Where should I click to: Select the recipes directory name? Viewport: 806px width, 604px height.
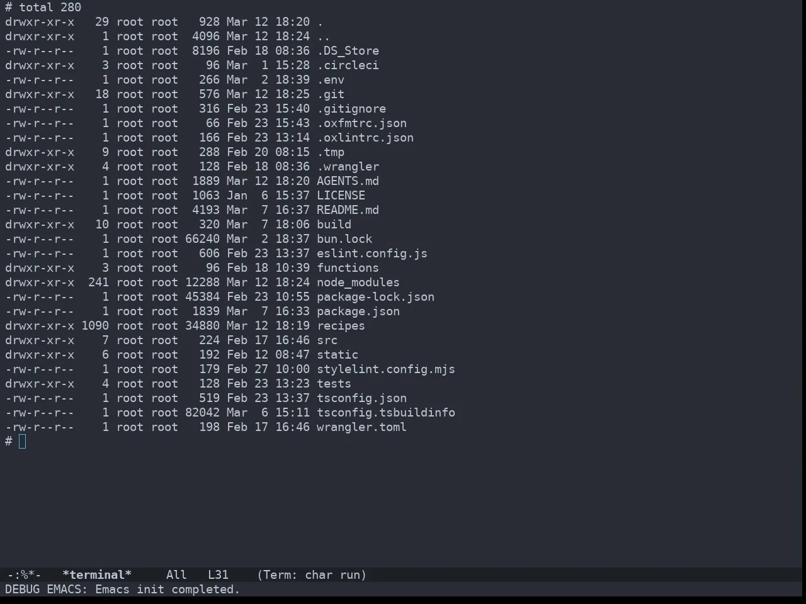[341, 326]
